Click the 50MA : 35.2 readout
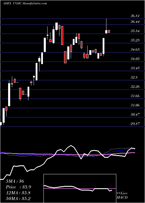This screenshot has height=203, width=145. pos(18,199)
